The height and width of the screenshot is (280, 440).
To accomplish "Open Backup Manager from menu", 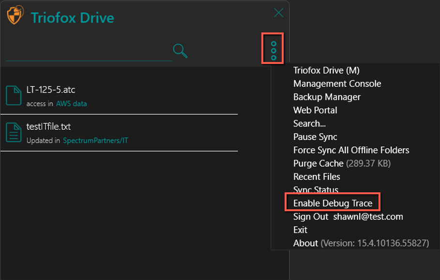I will tap(327, 97).
